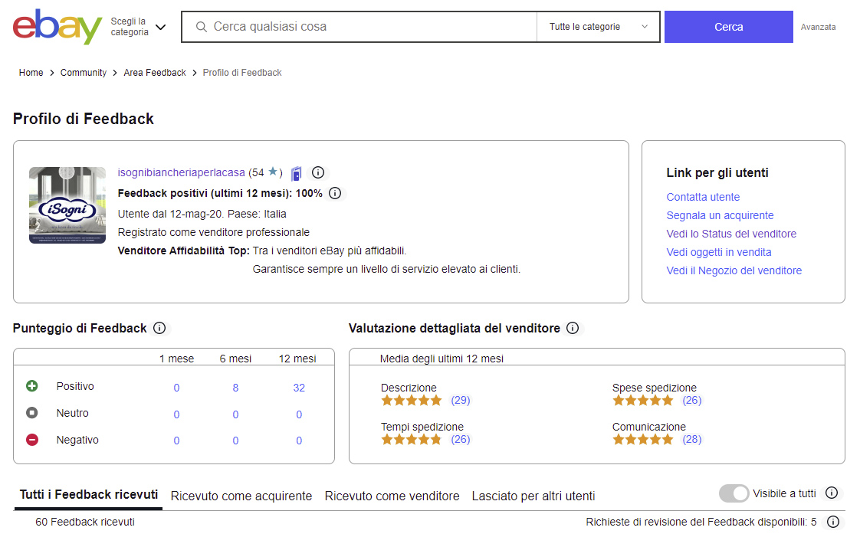This screenshot has width=860, height=547.
Task: Open info icon beside Punteggio di Feedback
Action: point(159,328)
